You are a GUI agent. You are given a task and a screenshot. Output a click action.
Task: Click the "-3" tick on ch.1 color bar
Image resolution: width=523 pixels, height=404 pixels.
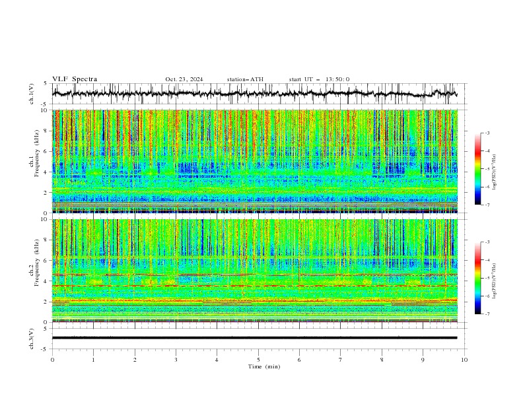pyautogui.click(x=487, y=133)
